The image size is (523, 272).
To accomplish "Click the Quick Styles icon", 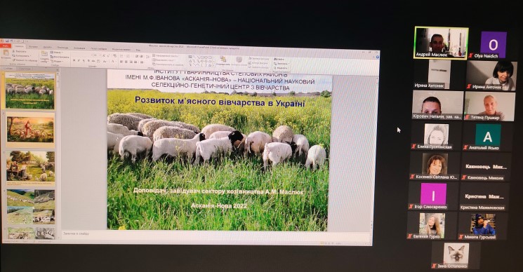I will 239,60.
